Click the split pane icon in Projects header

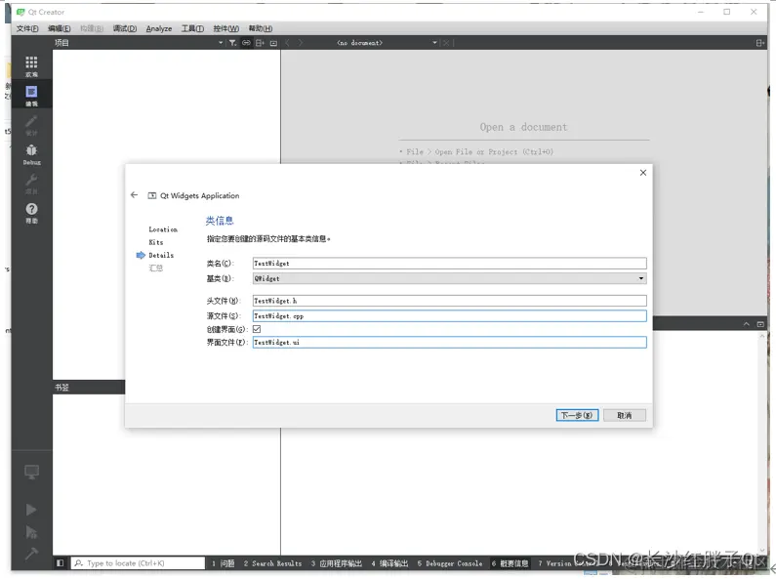click(260, 43)
